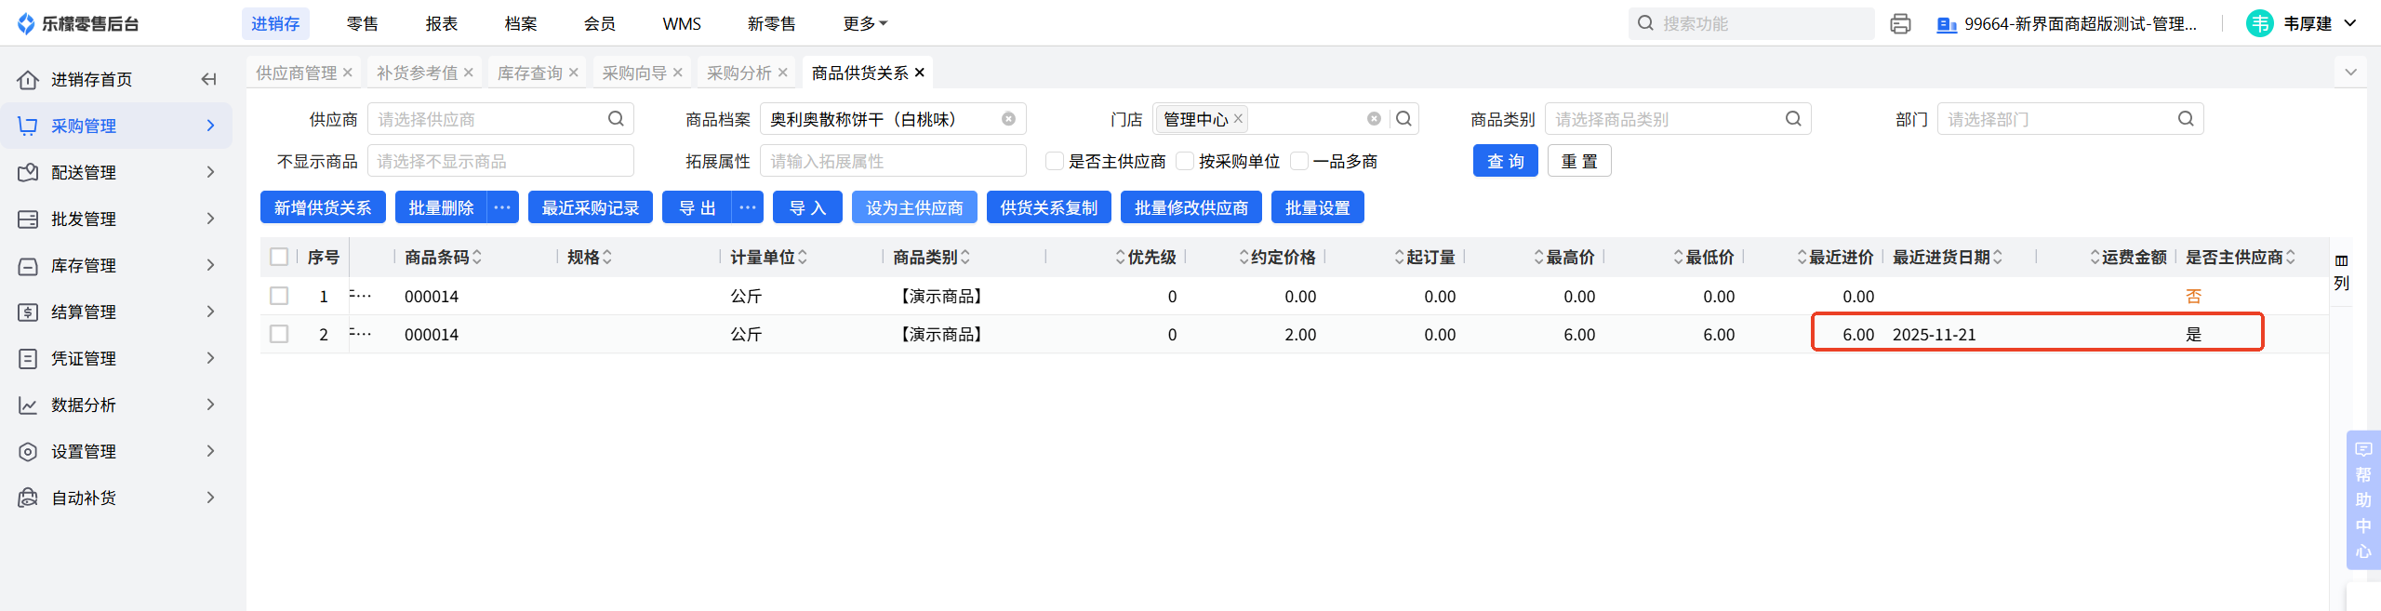Click search icon in 部门 field
This screenshot has height=611, width=2381.
[2186, 119]
